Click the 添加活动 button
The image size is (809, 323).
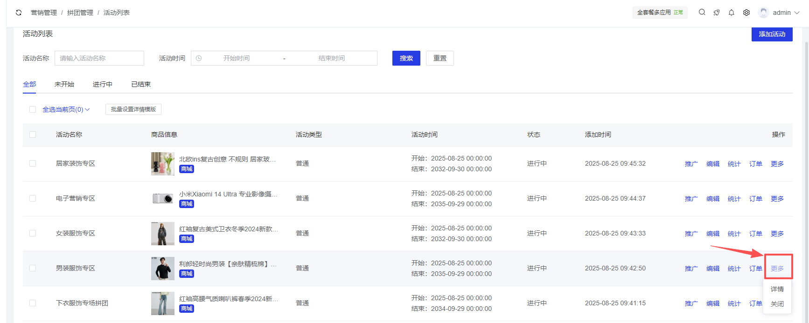pyautogui.click(x=772, y=34)
